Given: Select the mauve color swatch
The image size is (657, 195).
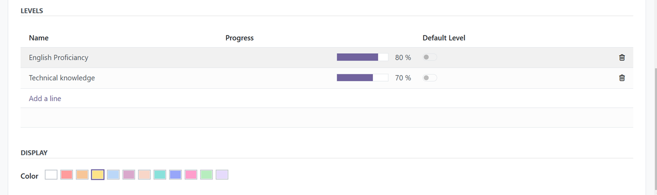Looking at the screenshot, I should point(129,175).
